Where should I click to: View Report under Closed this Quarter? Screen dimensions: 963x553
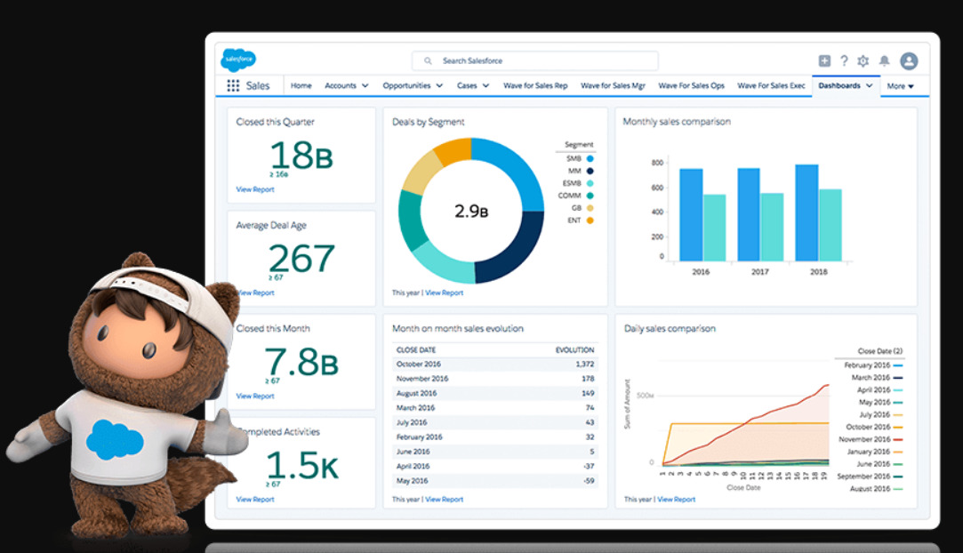point(255,189)
